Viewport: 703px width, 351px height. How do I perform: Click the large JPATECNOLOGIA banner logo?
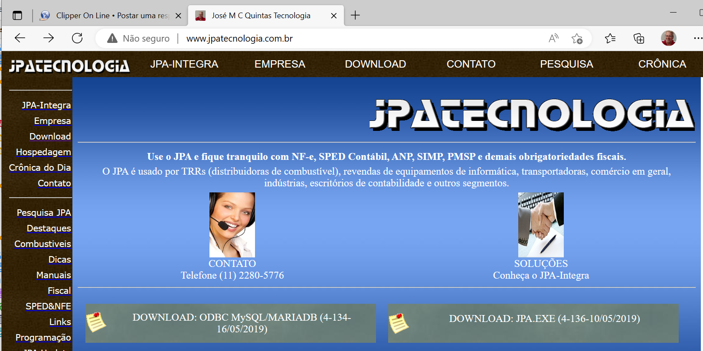pyautogui.click(x=532, y=115)
